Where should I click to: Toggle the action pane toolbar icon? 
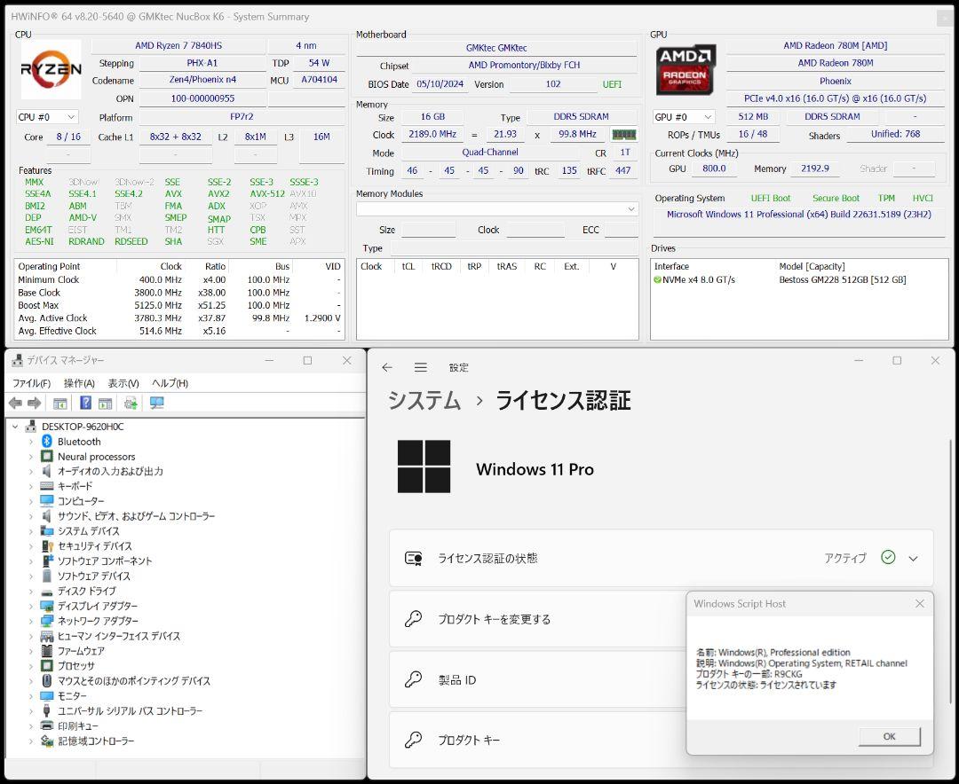coord(105,404)
